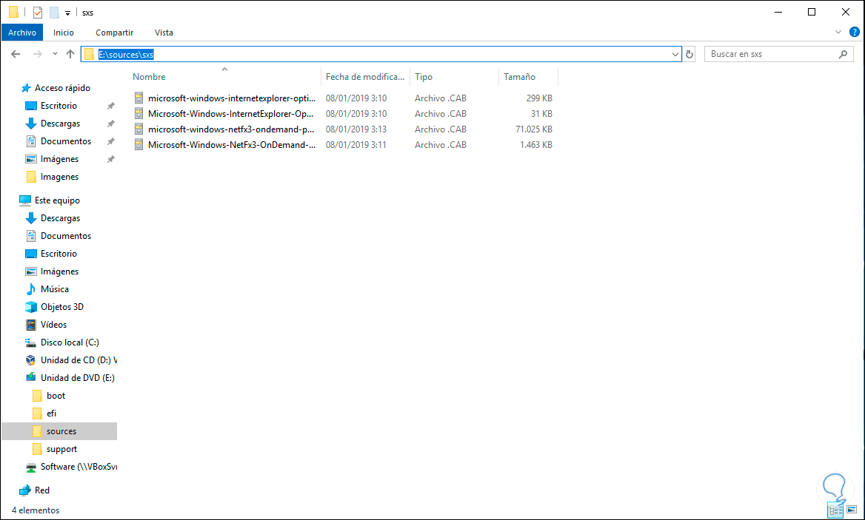Open pinned Imágenes under Acceso rápido
This screenshot has height=520, width=865.
[59, 158]
